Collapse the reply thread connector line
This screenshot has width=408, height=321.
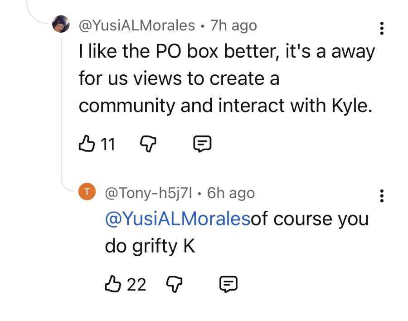(62, 109)
